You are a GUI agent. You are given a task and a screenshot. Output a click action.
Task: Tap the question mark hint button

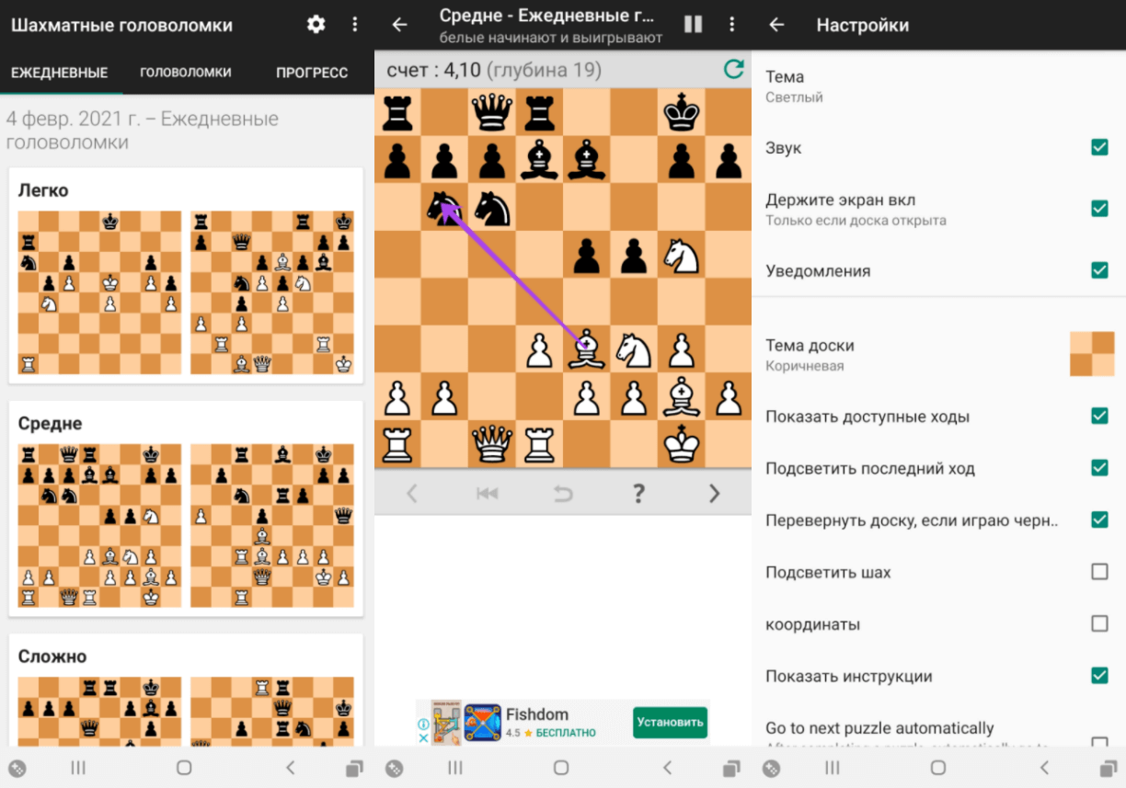638,494
